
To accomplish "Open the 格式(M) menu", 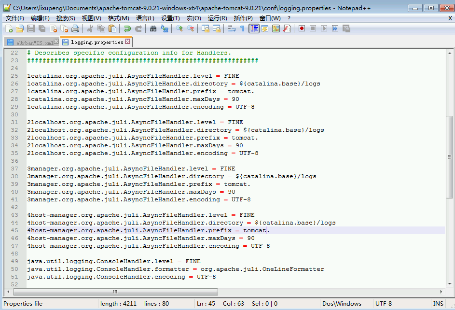I will point(118,18).
